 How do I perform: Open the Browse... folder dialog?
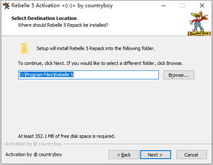(179, 75)
